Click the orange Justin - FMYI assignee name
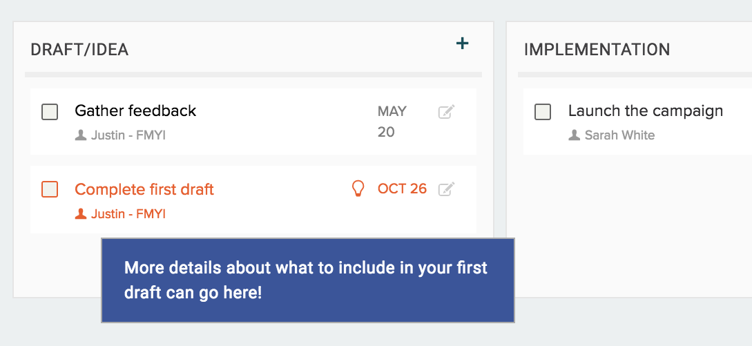752x346 pixels. pos(128,214)
